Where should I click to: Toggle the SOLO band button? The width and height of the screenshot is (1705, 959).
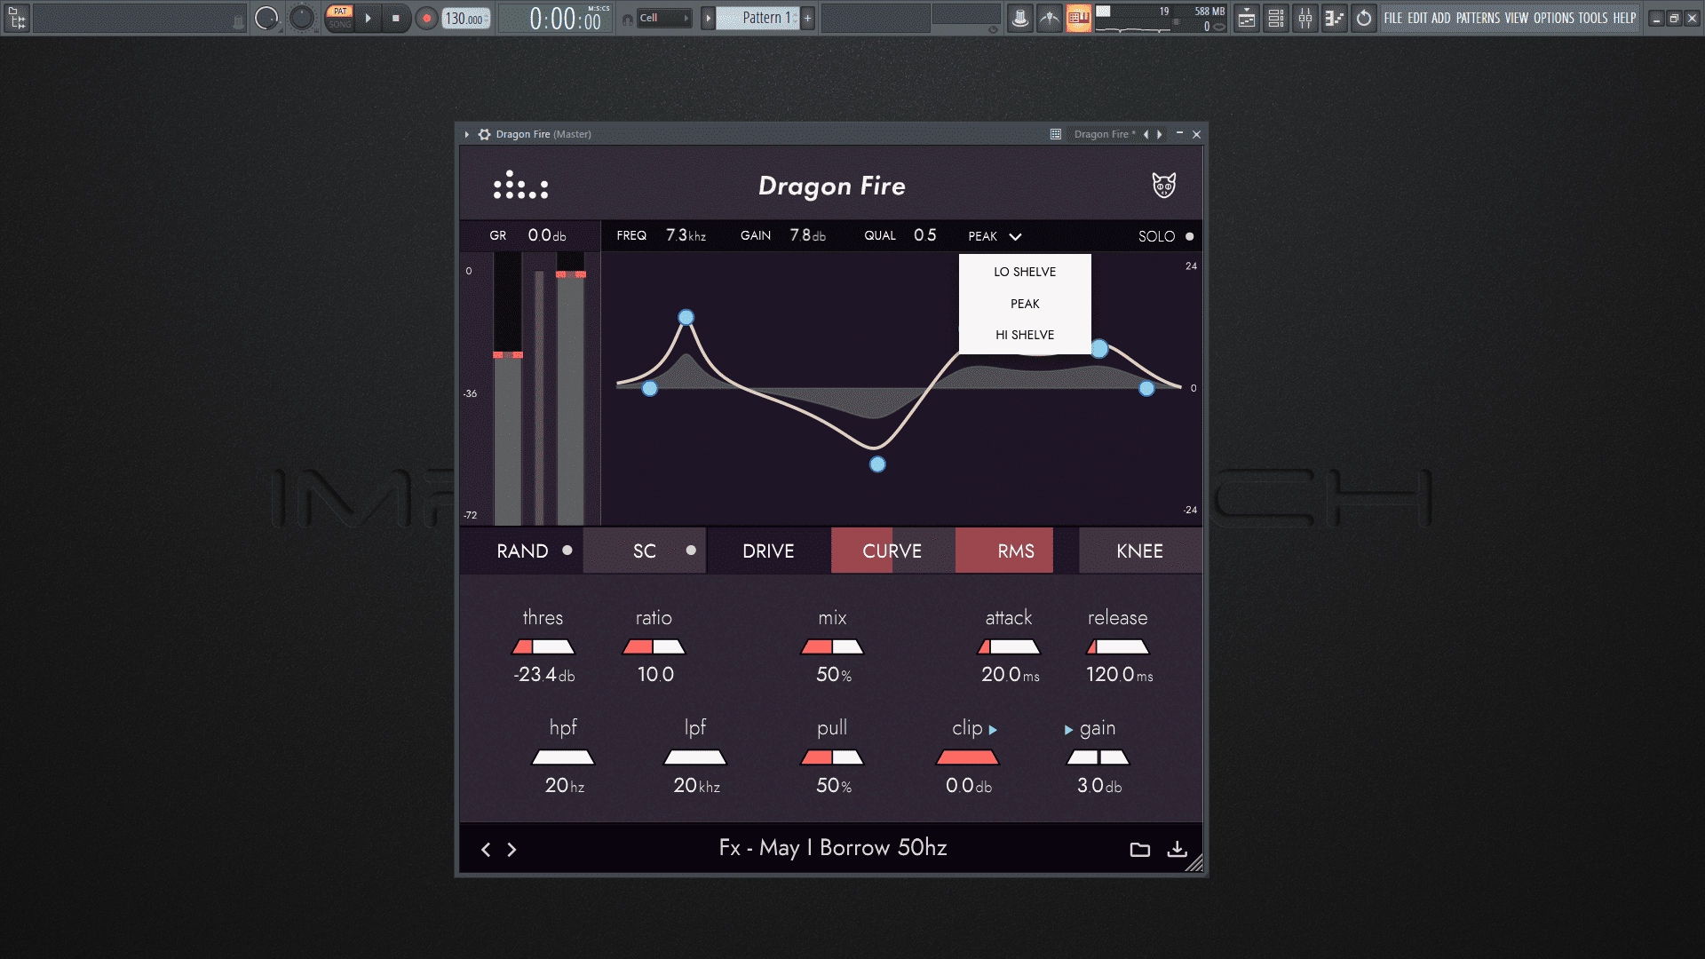tap(1166, 236)
